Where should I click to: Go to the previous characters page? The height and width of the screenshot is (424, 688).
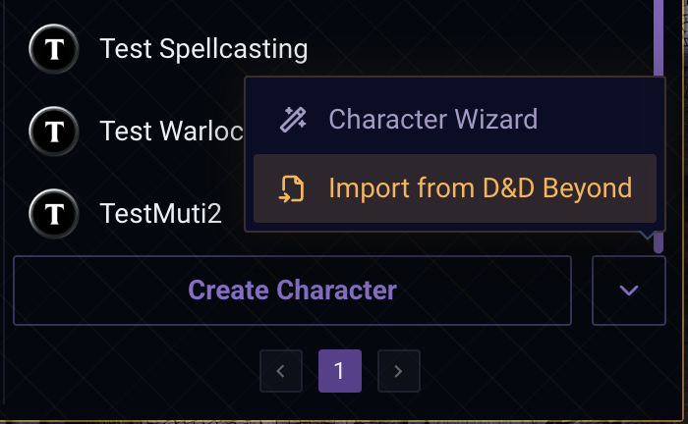(281, 371)
